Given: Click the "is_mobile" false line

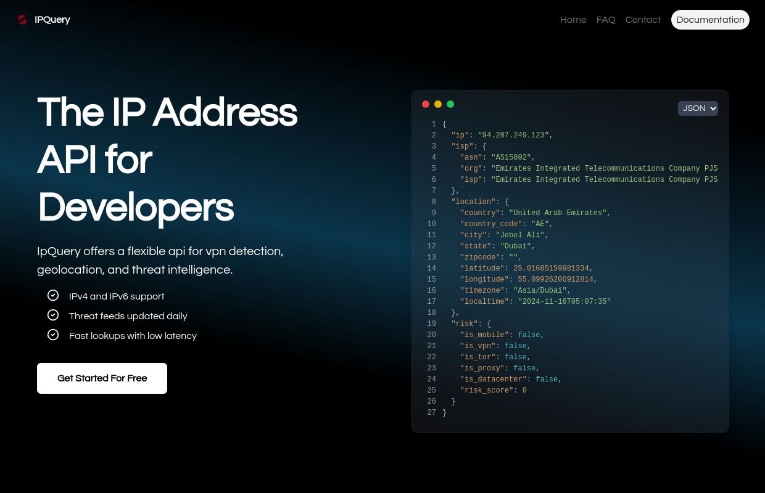Looking at the screenshot, I should click(502, 335).
